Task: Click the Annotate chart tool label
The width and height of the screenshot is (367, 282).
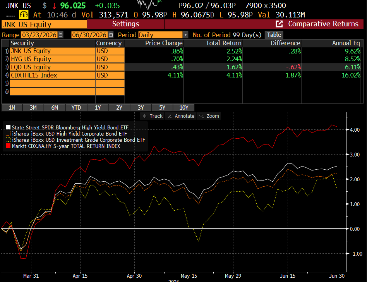Action: [184, 116]
